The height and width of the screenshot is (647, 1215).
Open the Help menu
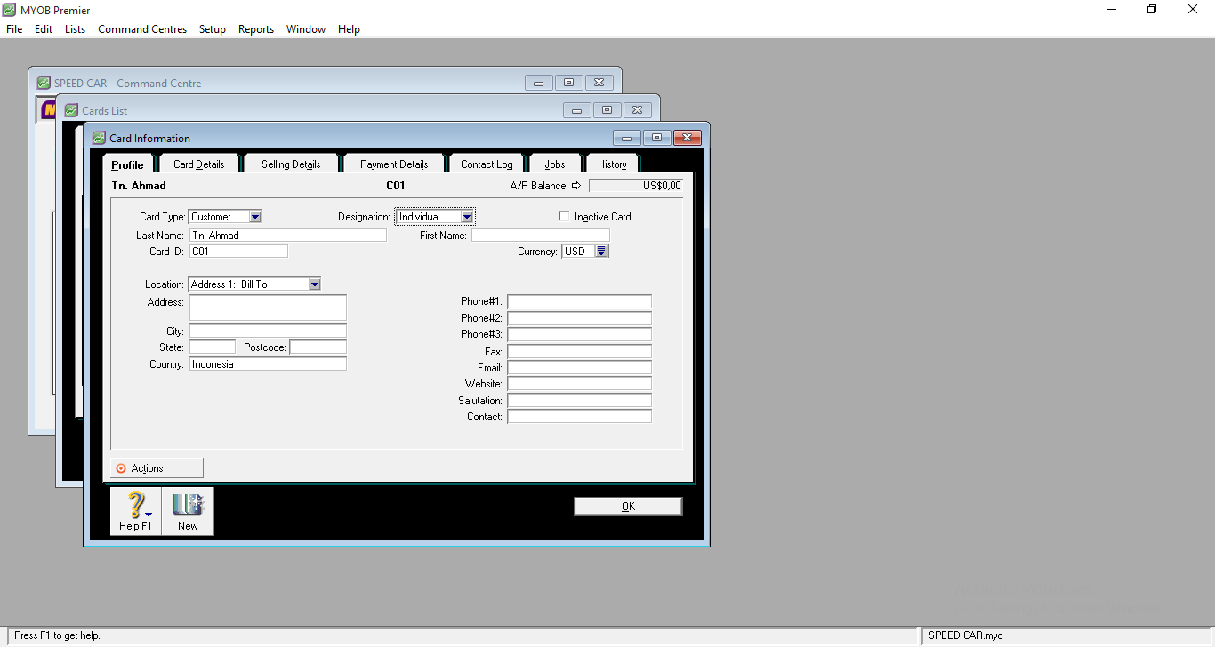pos(349,29)
